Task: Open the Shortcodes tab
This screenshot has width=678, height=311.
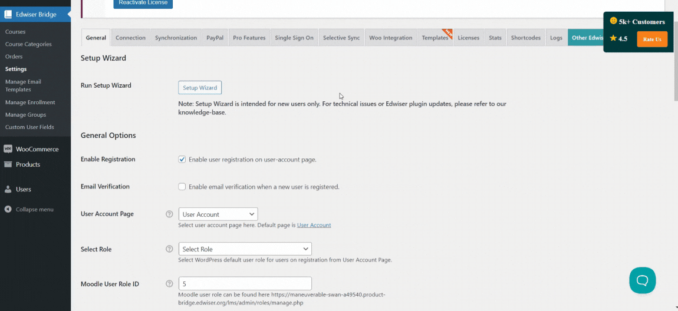Action: [526, 38]
